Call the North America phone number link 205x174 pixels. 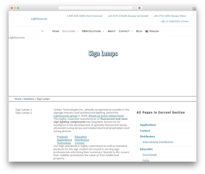point(84,16)
